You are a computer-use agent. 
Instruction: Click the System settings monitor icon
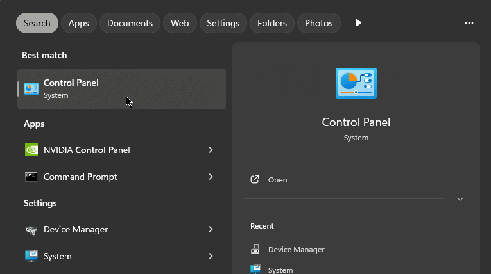31,256
